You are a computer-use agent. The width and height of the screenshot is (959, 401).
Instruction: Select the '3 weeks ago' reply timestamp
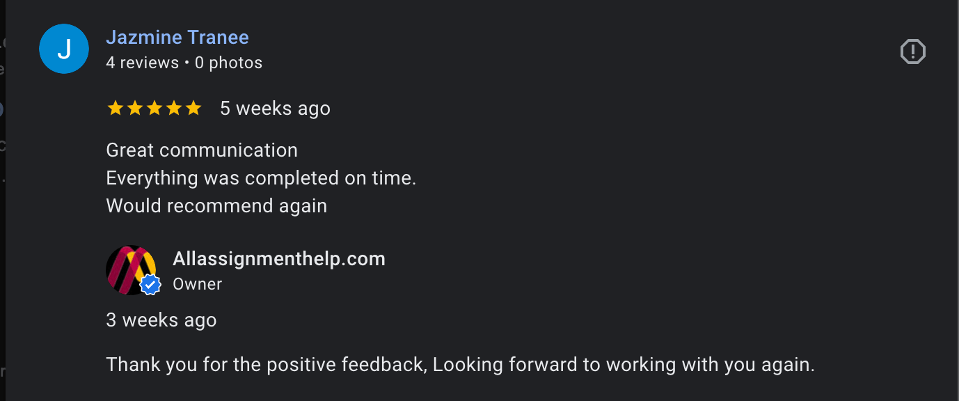(161, 320)
